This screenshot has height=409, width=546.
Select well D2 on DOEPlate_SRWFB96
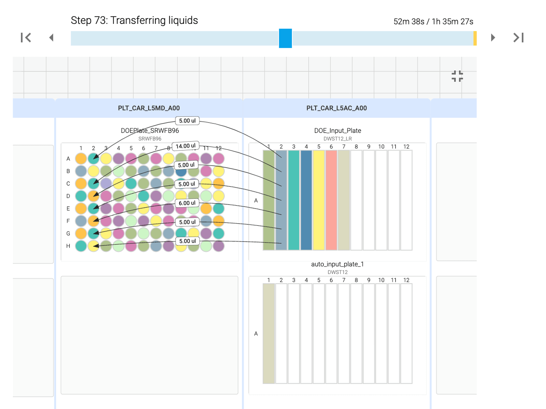pos(94,196)
